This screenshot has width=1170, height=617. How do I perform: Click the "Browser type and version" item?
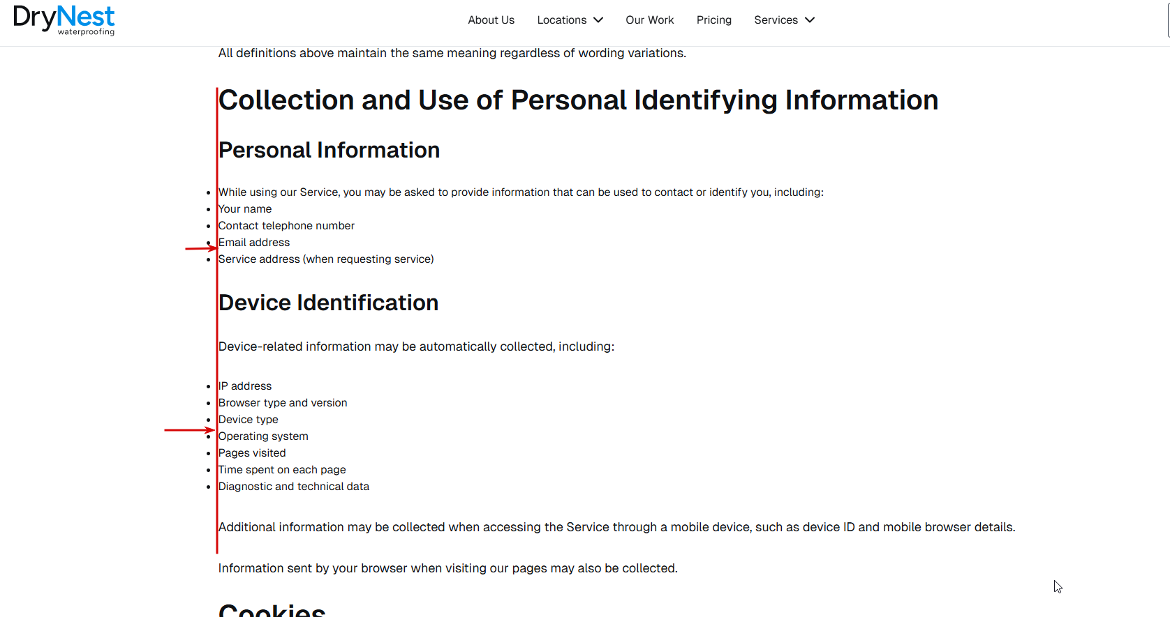[283, 403]
